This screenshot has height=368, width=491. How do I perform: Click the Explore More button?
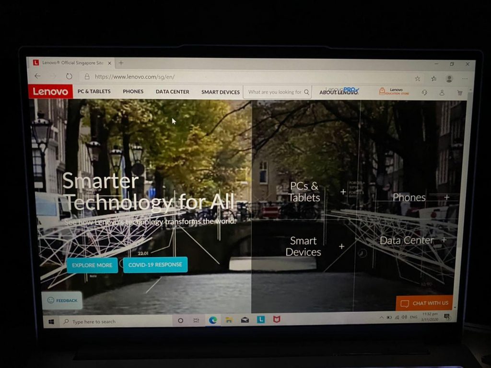coord(92,265)
